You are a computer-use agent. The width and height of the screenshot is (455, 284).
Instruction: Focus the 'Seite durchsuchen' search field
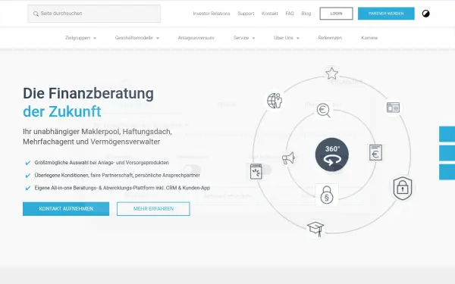point(94,14)
